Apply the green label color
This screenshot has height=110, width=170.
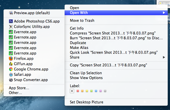91,91
